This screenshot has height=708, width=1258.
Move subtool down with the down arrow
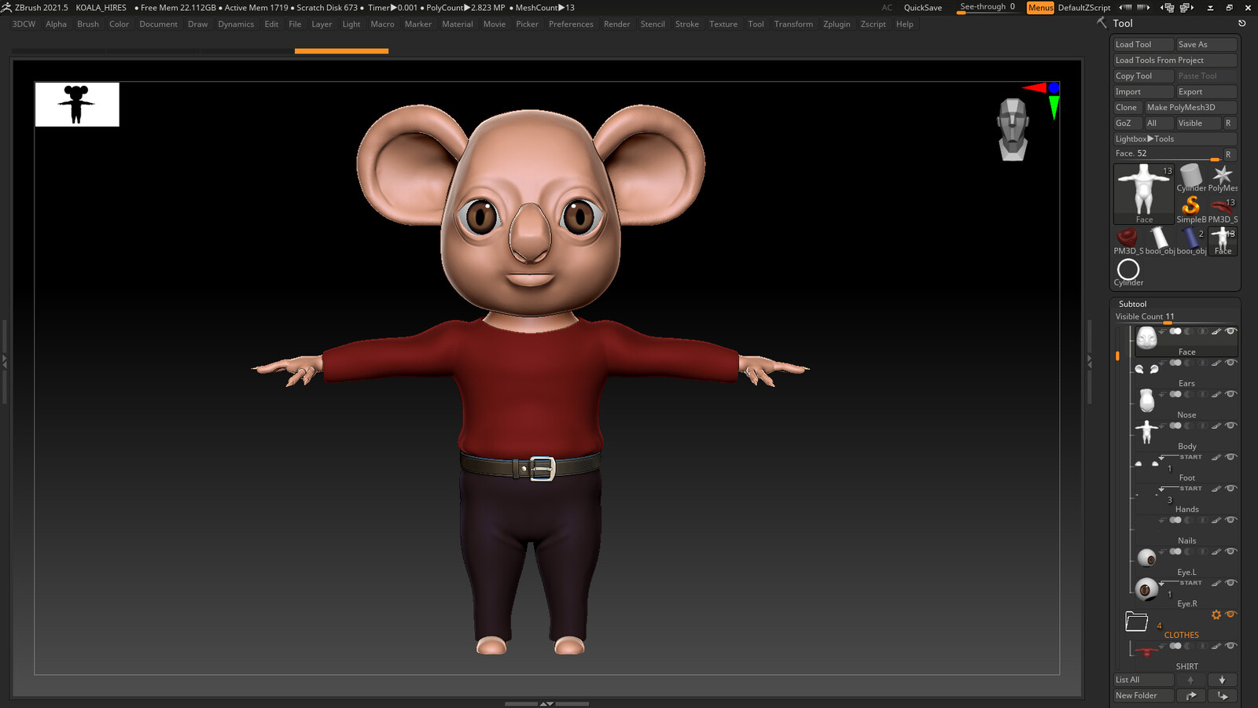[x=1222, y=680]
